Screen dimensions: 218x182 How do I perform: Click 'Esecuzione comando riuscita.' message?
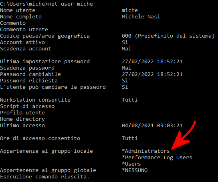44,176
